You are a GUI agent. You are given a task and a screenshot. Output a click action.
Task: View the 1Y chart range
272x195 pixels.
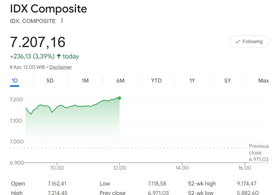pyautogui.click(x=192, y=81)
